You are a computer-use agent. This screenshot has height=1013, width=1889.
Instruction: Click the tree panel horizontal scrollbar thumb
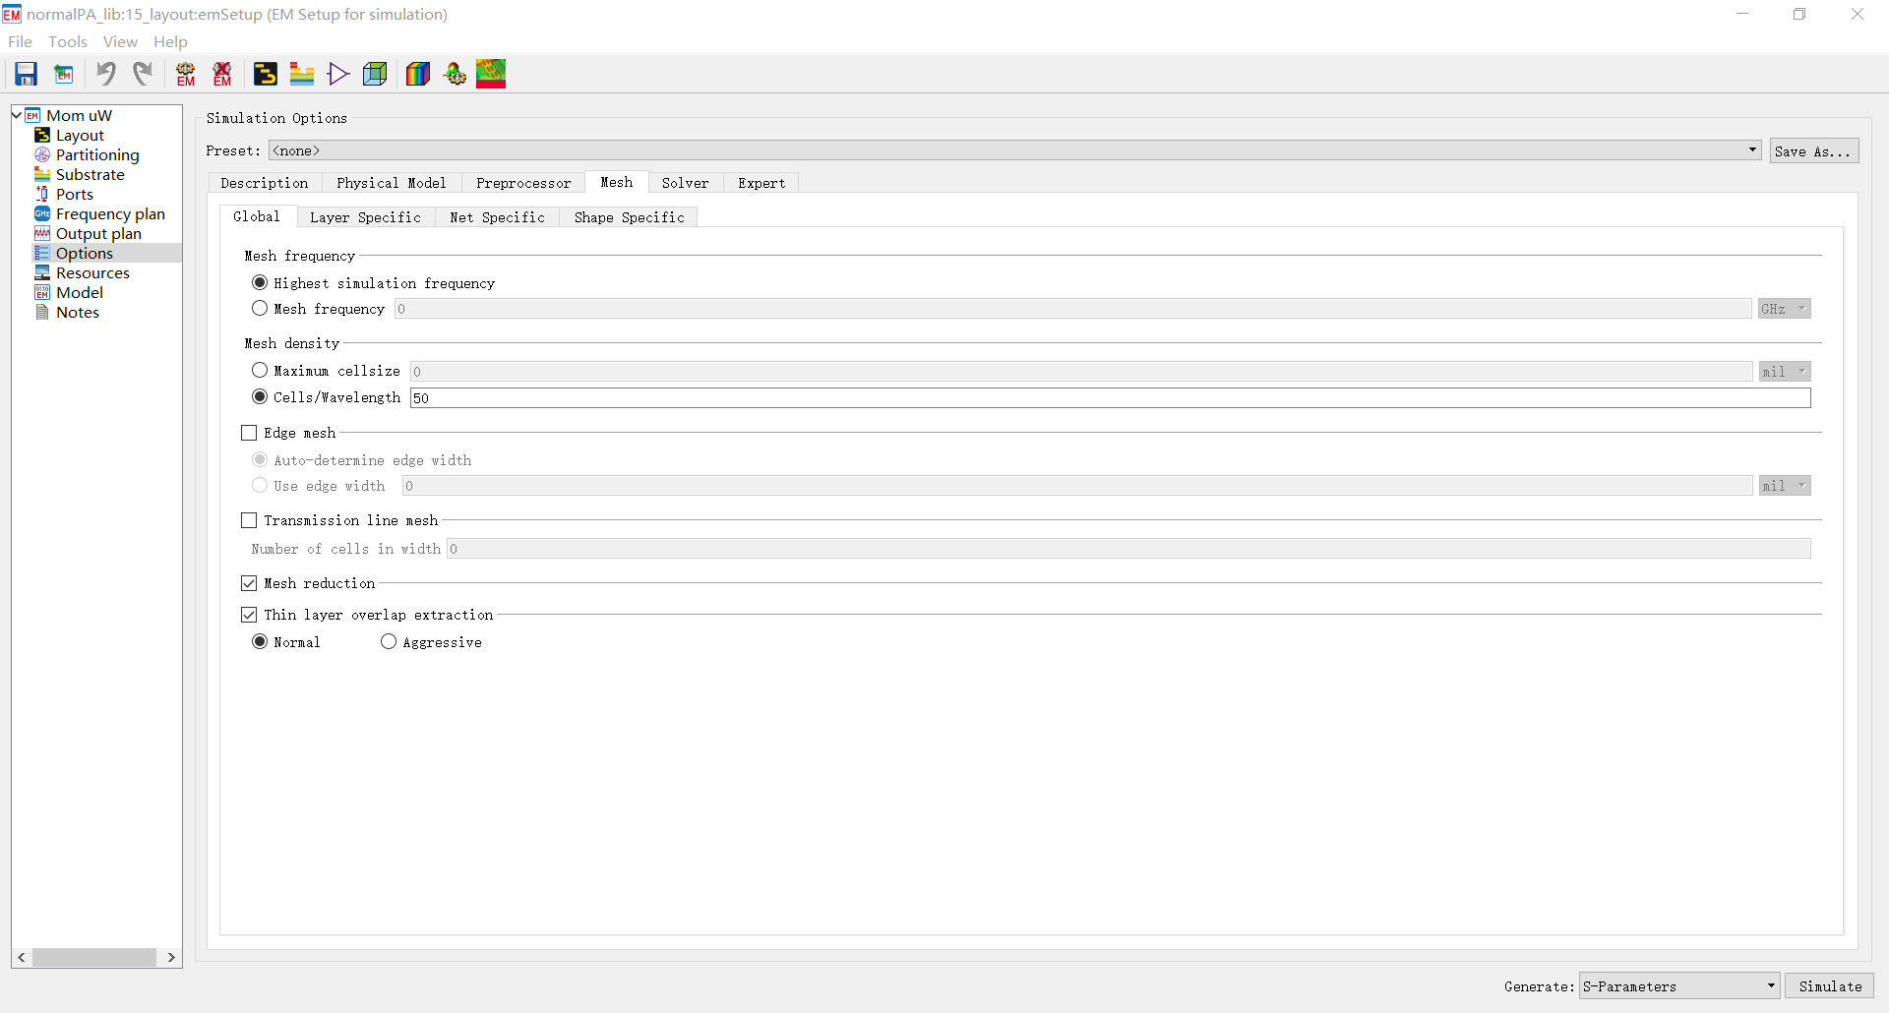[94, 957]
